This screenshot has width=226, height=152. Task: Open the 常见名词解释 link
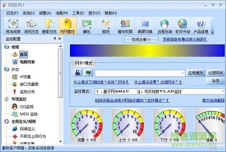(213, 100)
